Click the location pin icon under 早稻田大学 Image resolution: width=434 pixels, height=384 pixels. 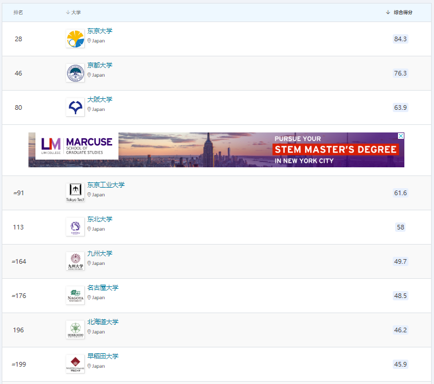click(89, 366)
